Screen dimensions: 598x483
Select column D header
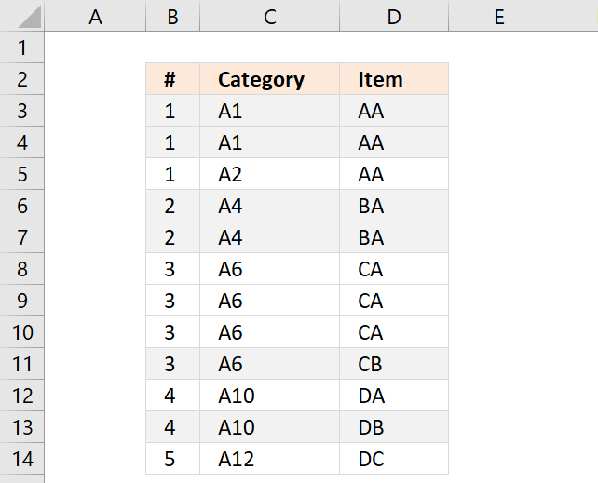coord(394,15)
